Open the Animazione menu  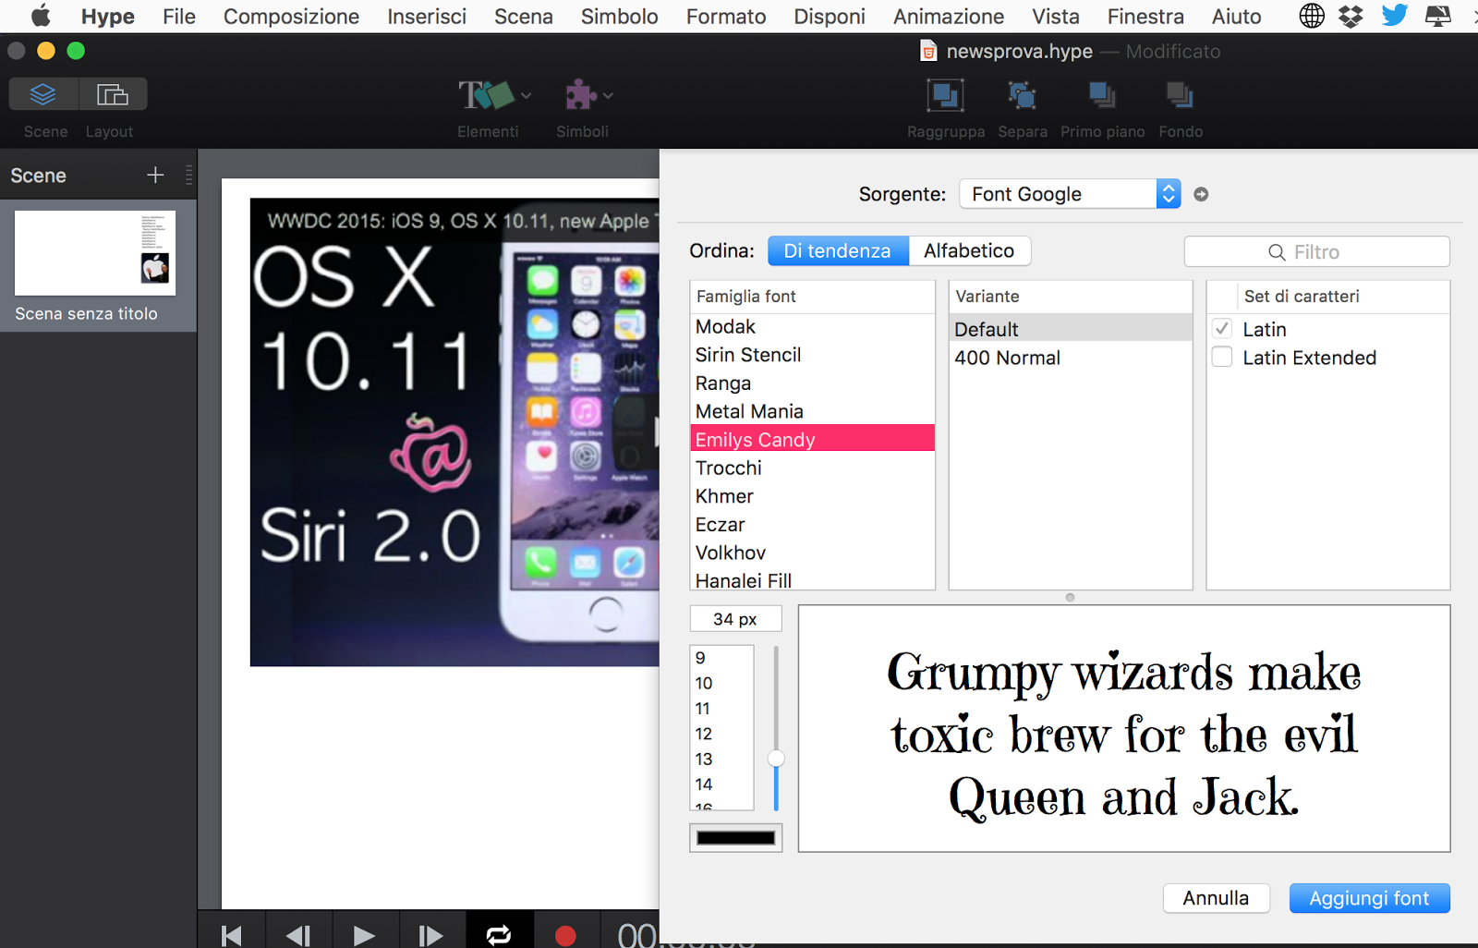[949, 16]
